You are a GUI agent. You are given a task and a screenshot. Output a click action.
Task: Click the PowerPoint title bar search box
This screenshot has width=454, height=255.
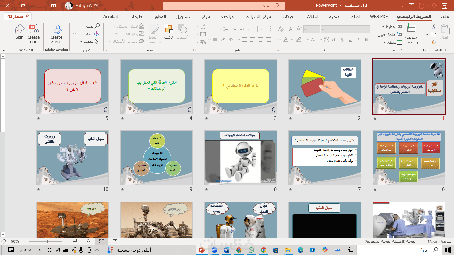point(224,5)
